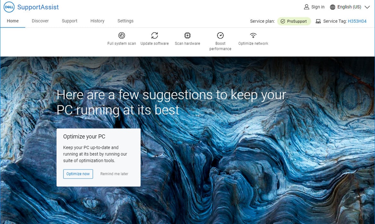Go to the Support tab
This screenshot has width=375, height=224.
(70, 21)
